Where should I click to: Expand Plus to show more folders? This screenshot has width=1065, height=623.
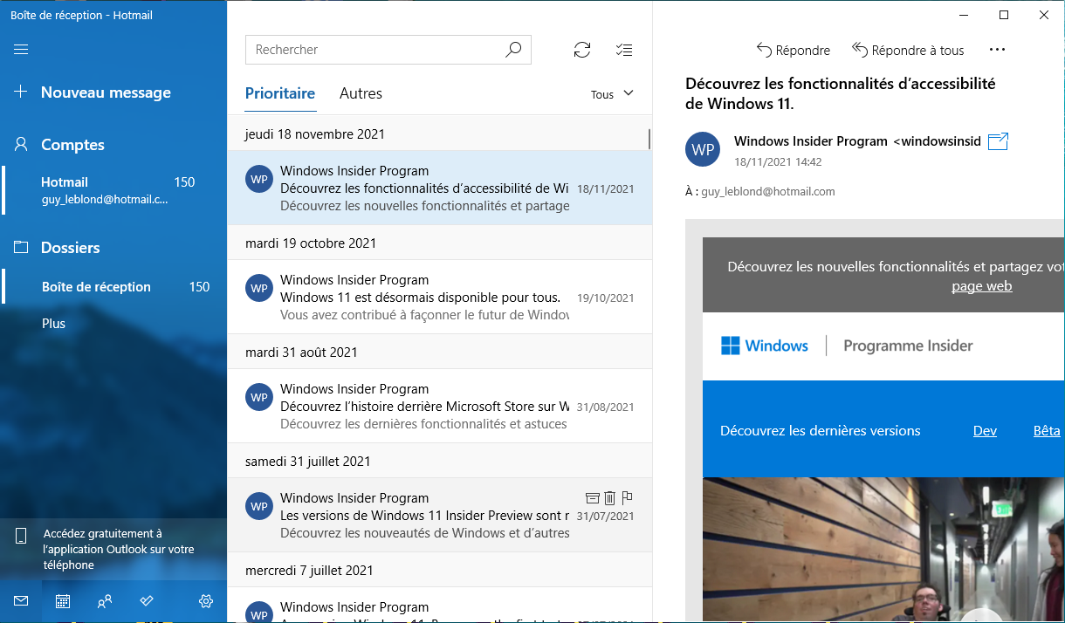click(x=54, y=324)
